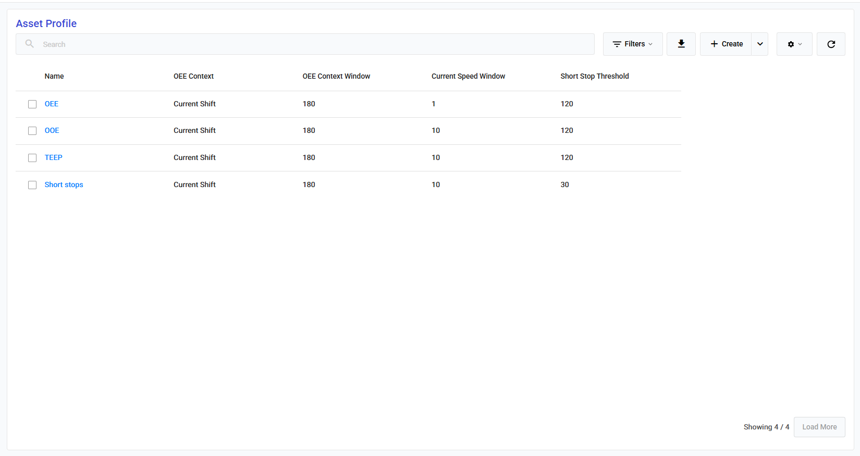Tick the OEE row checkbox

[x=32, y=104]
